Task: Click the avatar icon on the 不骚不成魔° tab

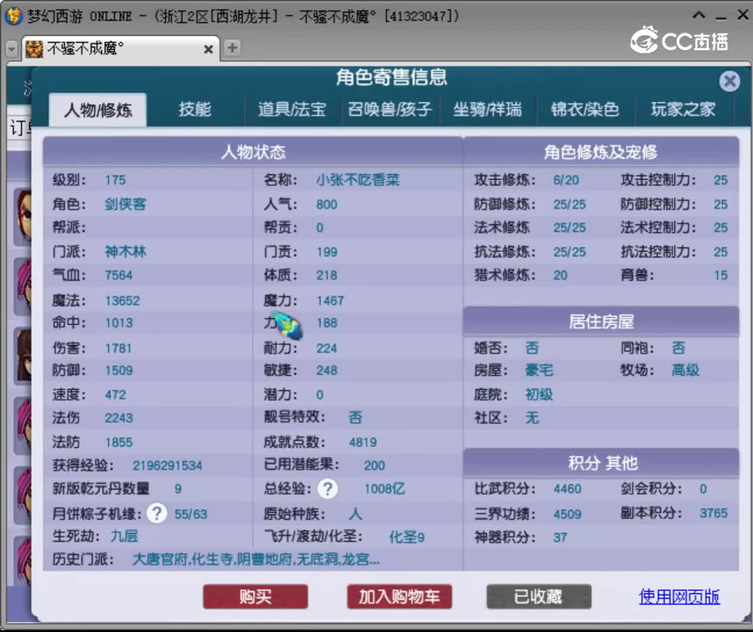Action: click(x=34, y=49)
